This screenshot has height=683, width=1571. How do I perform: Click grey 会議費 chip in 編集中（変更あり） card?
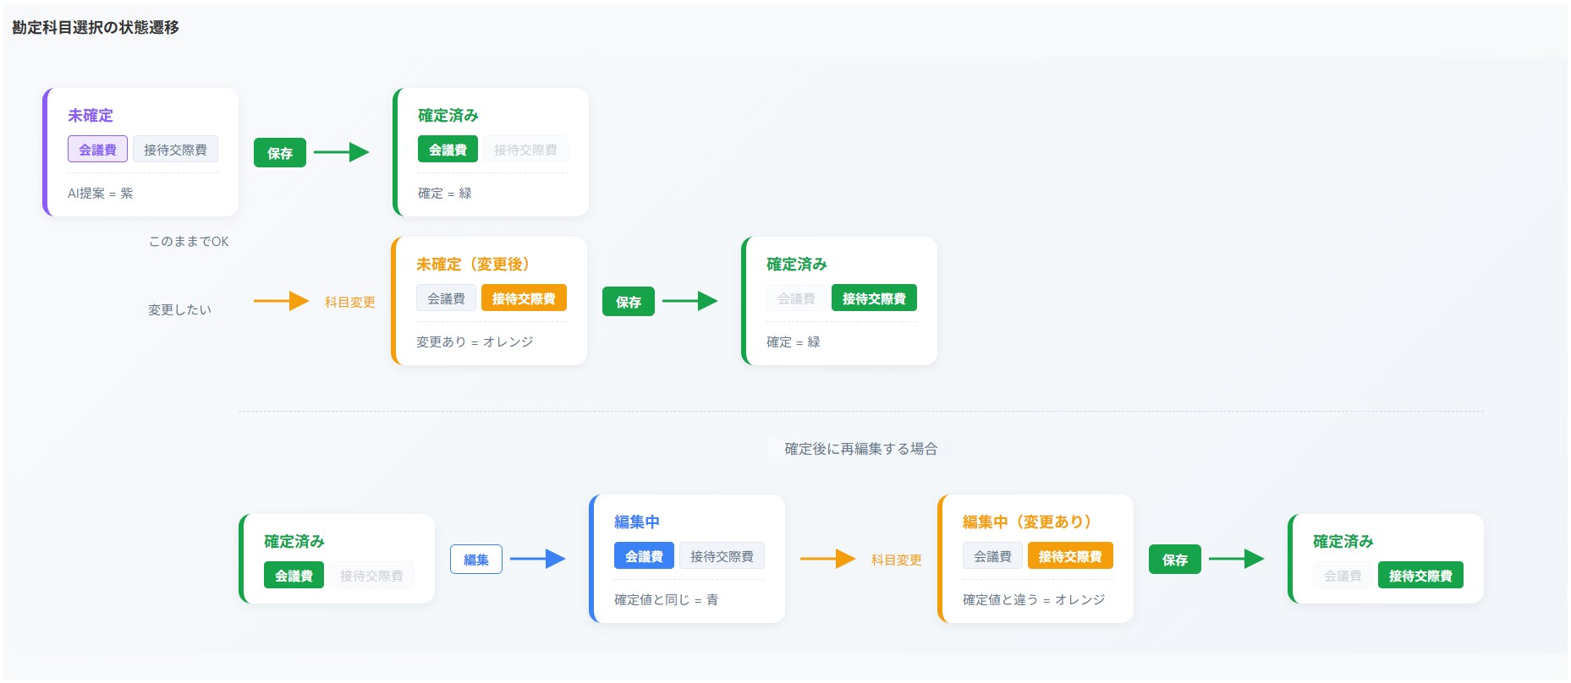992,556
